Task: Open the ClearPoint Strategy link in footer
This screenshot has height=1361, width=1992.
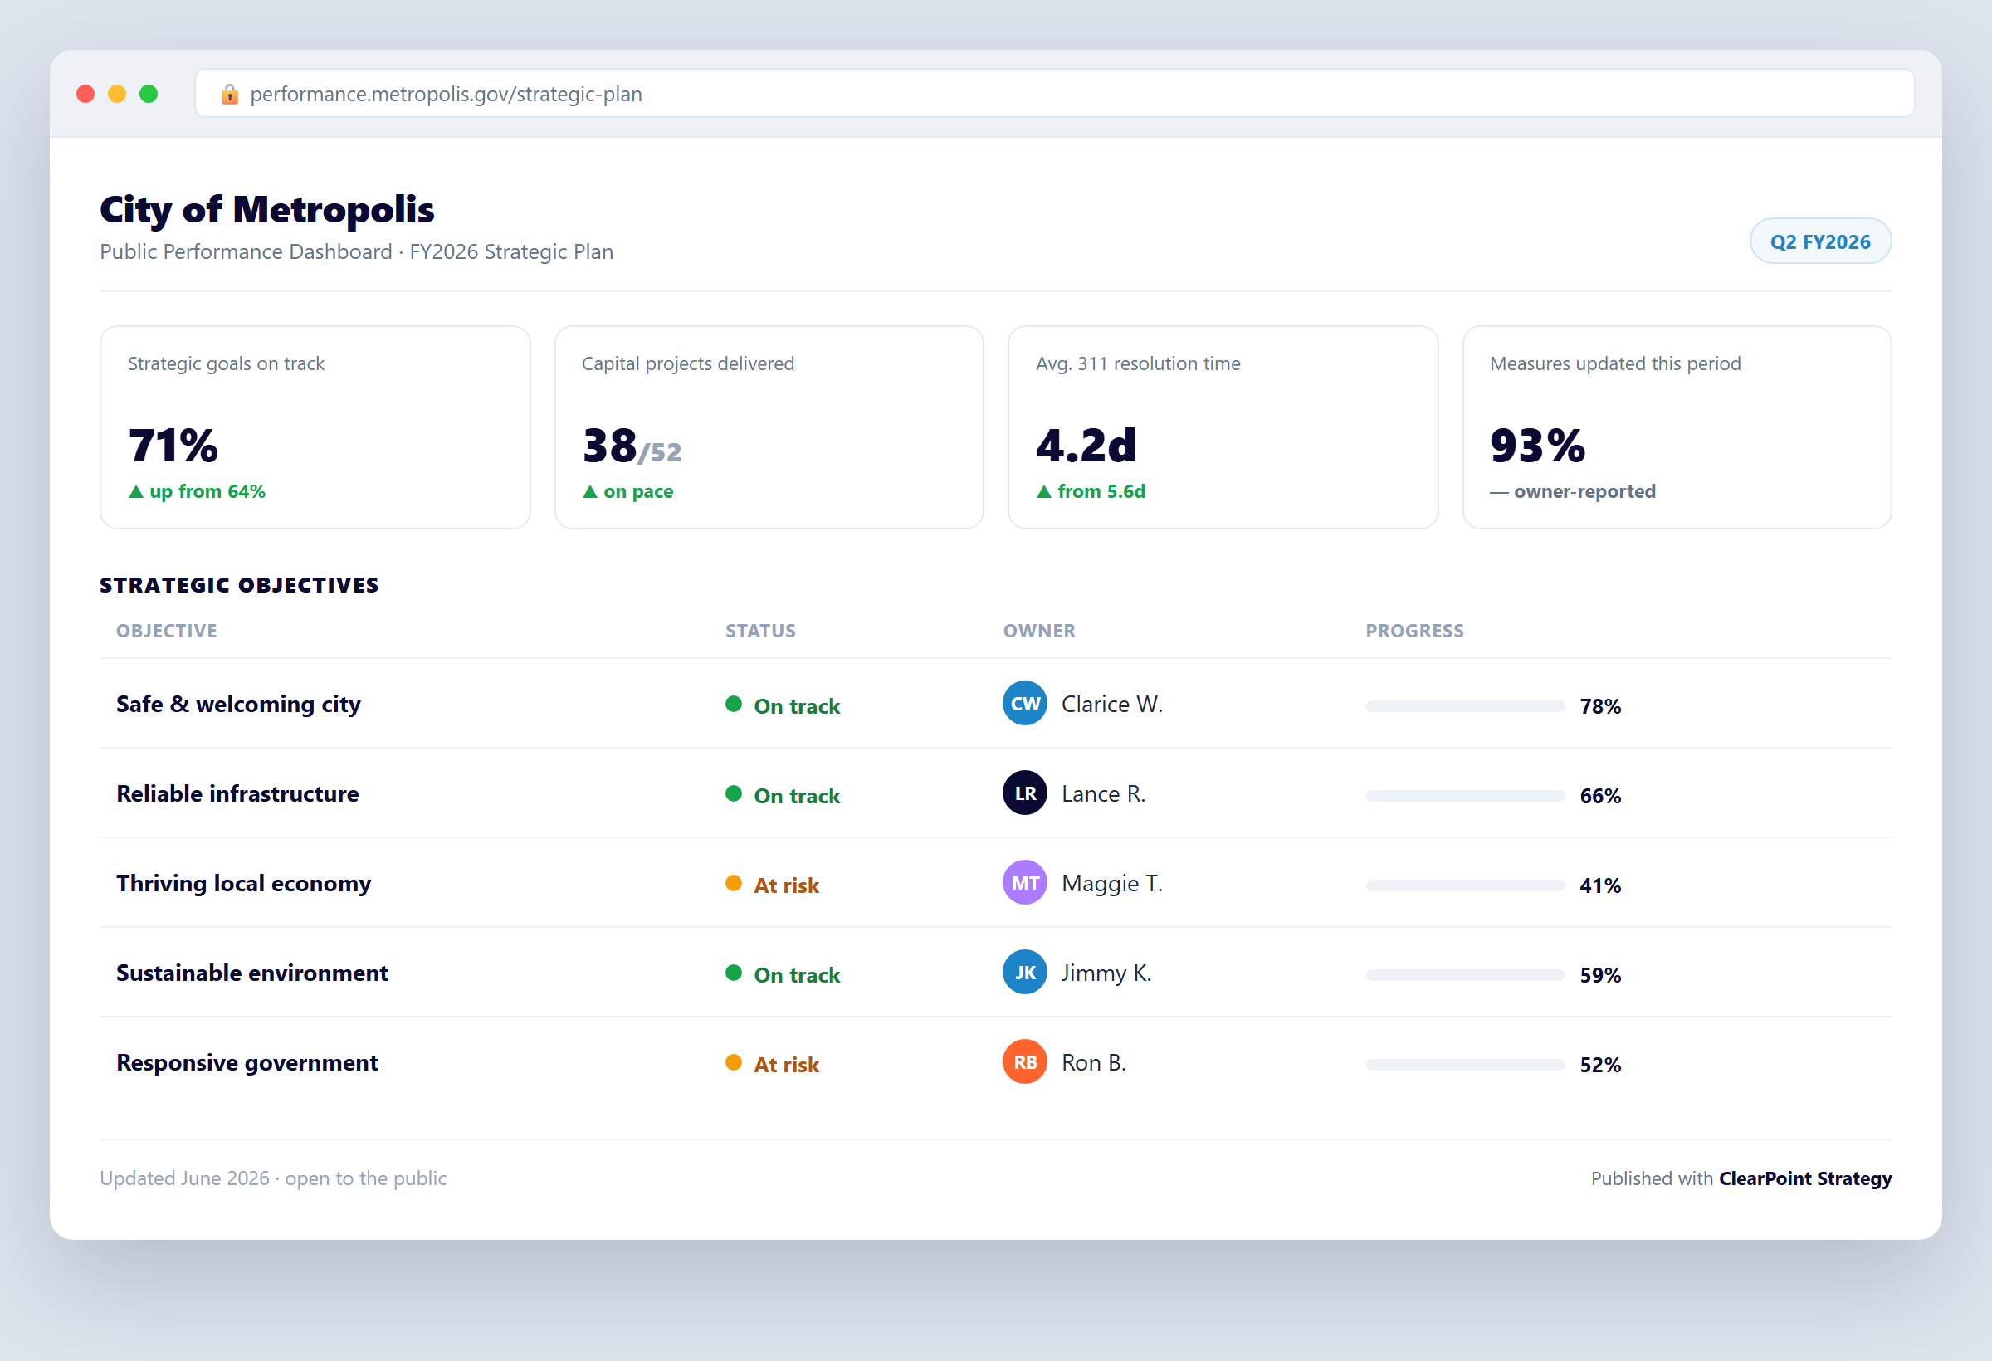Action: pyautogui.click(x=1804, y=1178)
